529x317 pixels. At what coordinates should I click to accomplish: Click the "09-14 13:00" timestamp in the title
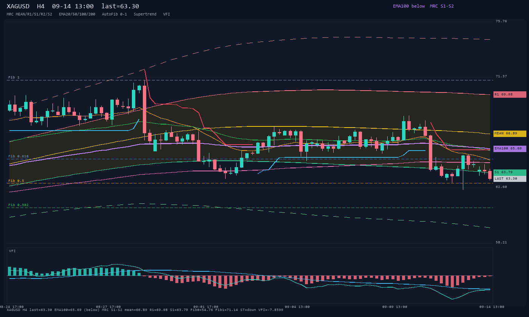(73, 6)
